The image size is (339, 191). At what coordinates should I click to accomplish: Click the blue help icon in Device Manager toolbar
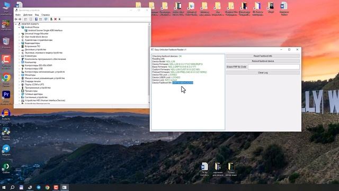36,19
